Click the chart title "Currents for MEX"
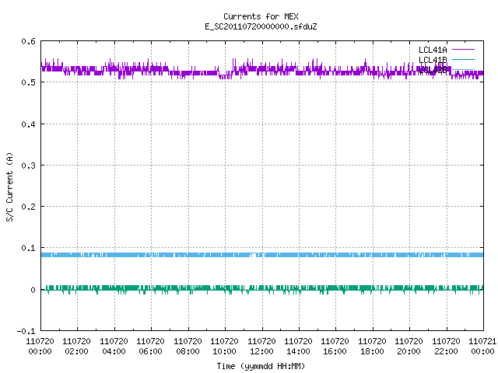The height and width of the screenshot is (373, 498). click(261, 16)
